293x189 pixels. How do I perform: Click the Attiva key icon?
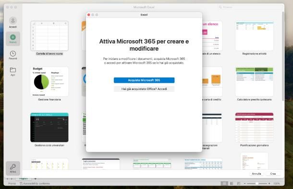12,167
